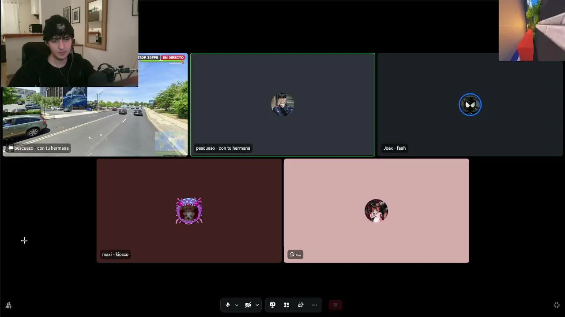Open the activities shapes icon
The height and width of the screenshot is (317, 565).
tap(286, 305)
